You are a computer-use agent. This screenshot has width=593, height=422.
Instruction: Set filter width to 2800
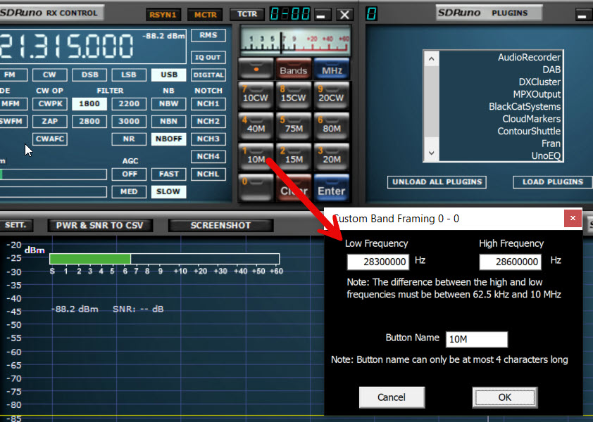coord(89,121)
